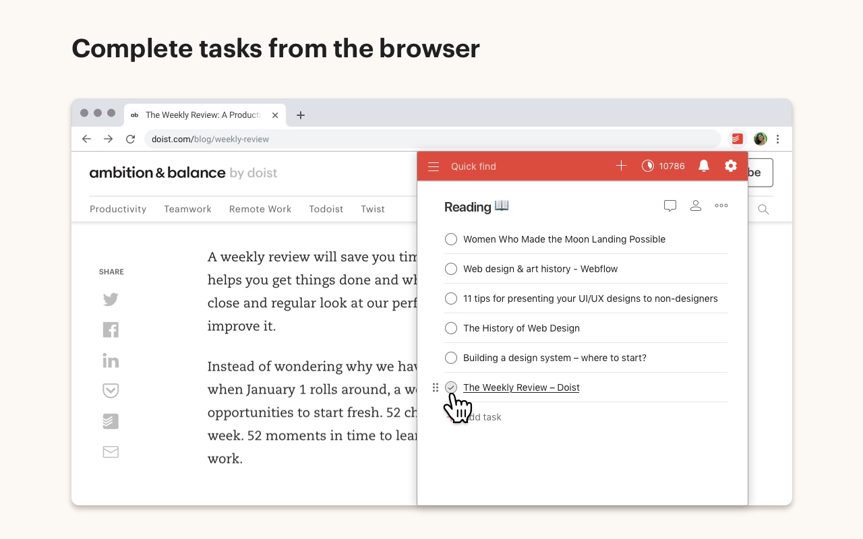The height and width of the screenshot is (539, 863).
Task: Open the task link The Weekly Review – Doist
Action: [521, 387]
